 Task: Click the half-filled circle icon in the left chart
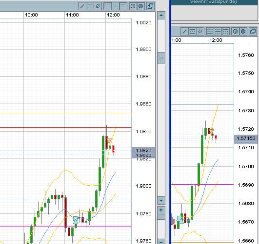(x=133, y=6)
